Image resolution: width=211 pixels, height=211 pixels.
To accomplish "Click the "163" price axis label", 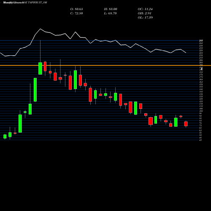I will [x=201, y=82].
